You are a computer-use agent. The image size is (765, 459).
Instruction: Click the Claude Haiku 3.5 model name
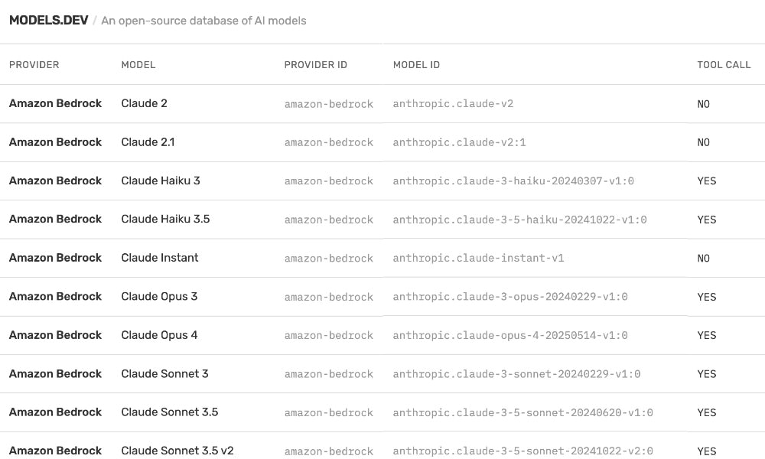click(x=165, y=219)
